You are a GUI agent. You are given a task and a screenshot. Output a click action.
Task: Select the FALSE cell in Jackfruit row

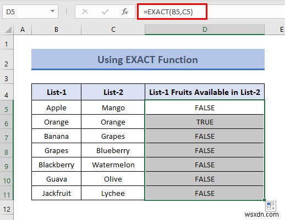[205, 193]
